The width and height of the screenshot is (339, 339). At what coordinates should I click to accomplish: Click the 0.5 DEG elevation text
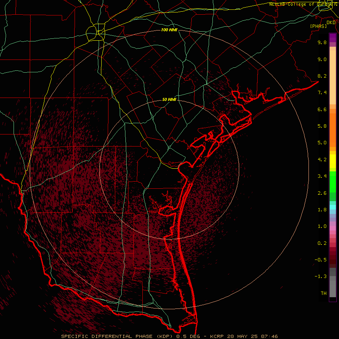click(188, 336)
